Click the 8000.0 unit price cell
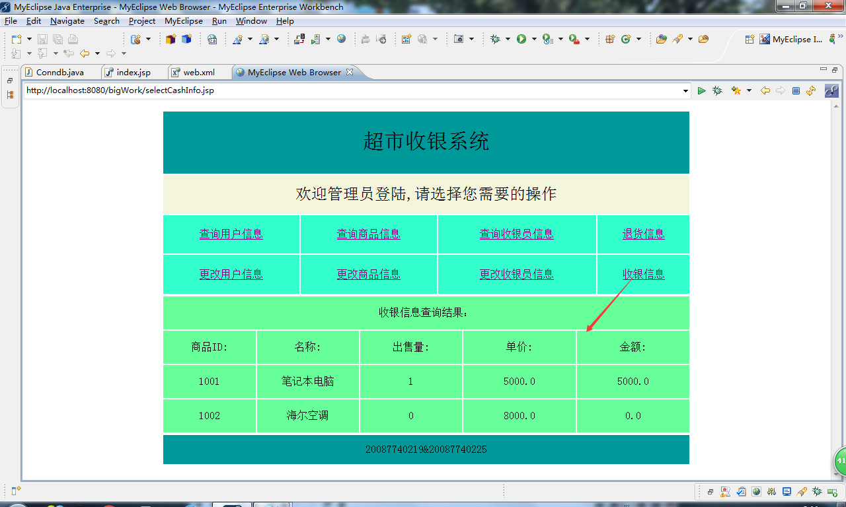Image resolution: width=846 pixels, height=507 pixels. [519, 416]
